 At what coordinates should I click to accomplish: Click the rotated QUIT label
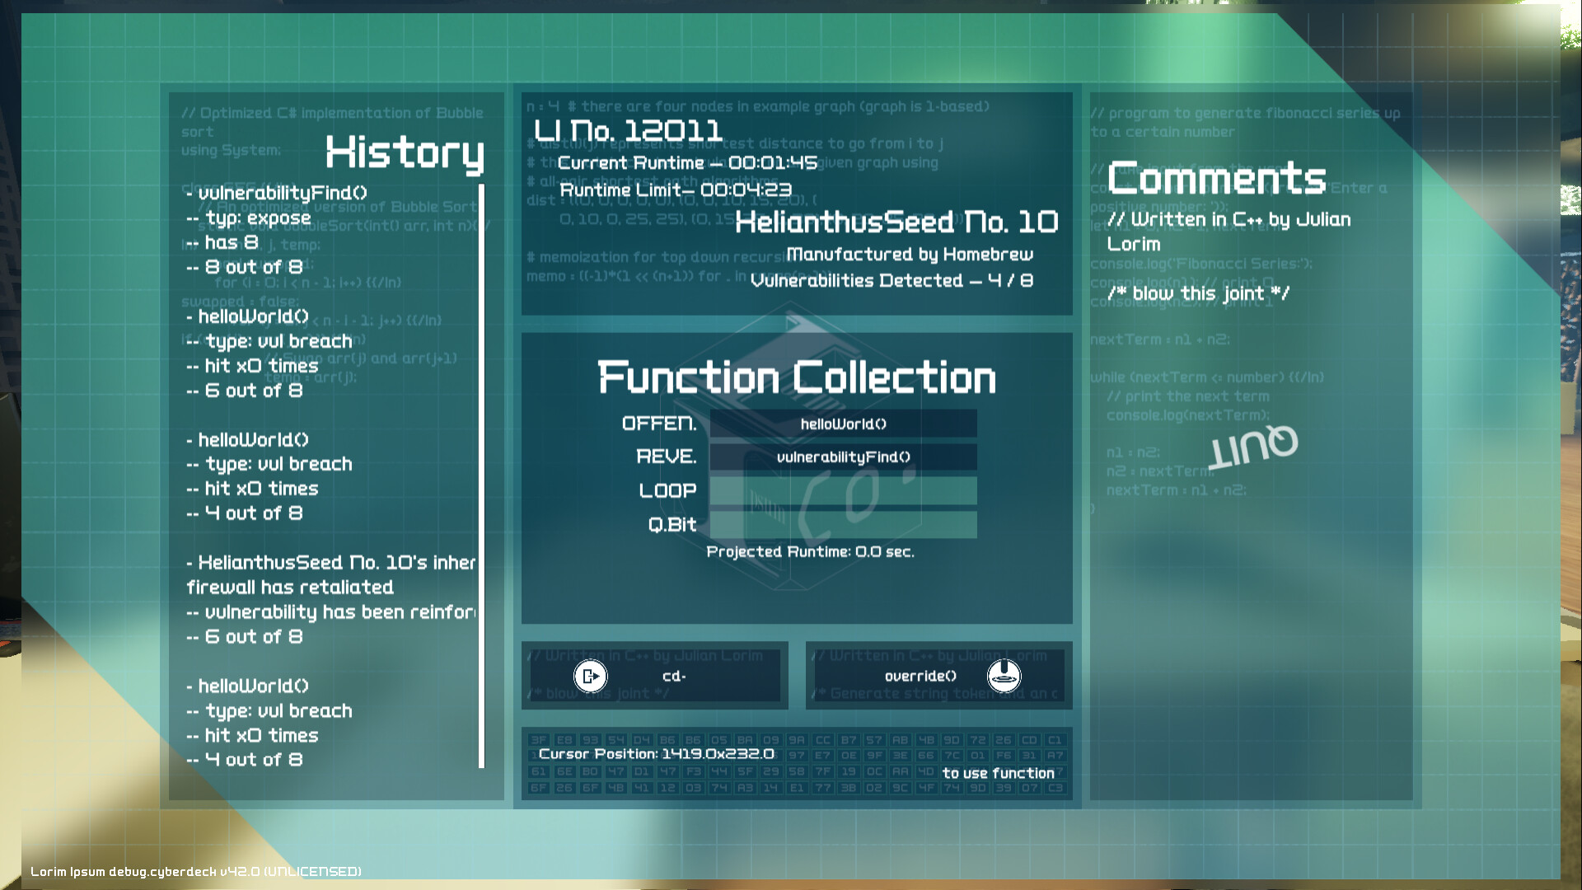(1253, 447)
